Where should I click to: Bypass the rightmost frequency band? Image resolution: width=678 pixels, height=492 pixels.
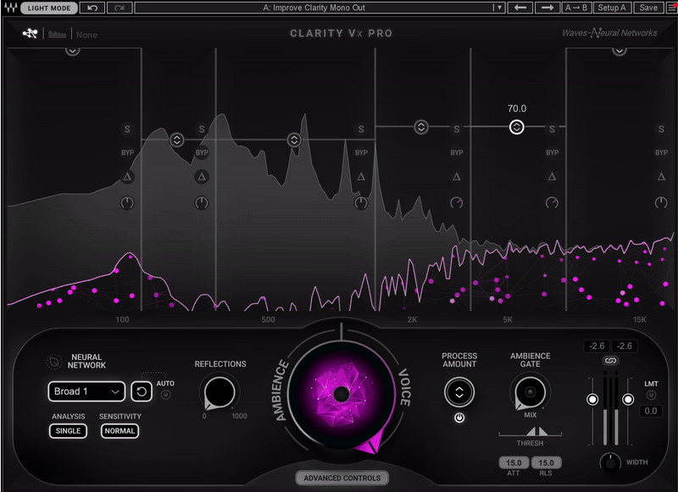pyautogui.click(x=661, y=153)
